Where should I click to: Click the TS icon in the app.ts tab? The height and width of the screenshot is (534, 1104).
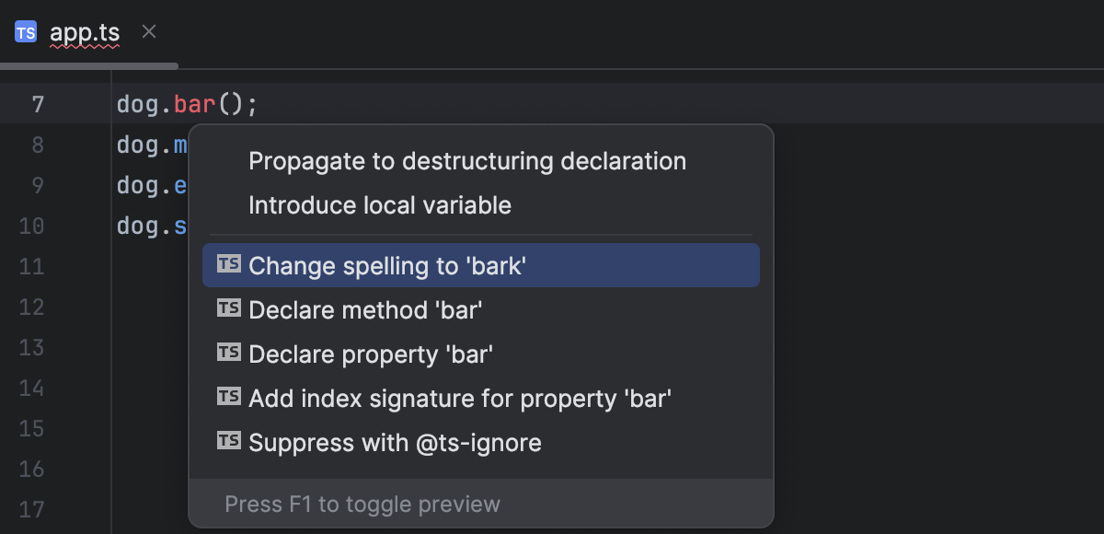click(25, 31)
